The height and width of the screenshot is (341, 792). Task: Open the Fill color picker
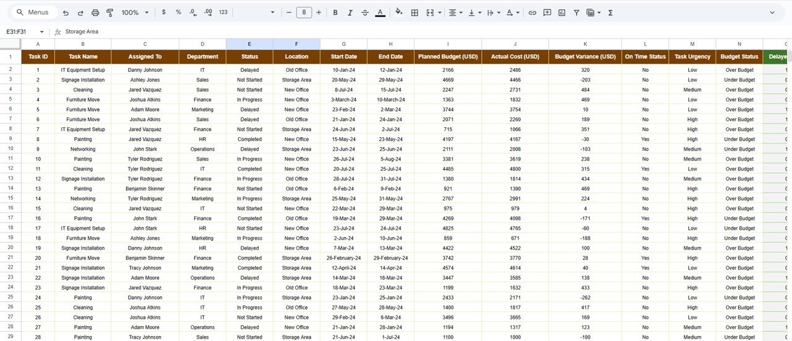pos(398,12)
